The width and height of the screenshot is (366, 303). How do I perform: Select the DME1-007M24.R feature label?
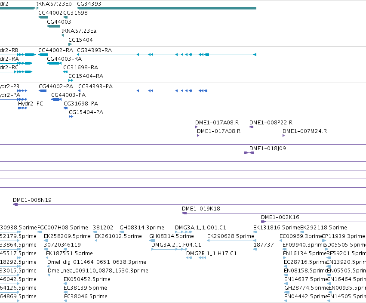(x=305, y=131)
